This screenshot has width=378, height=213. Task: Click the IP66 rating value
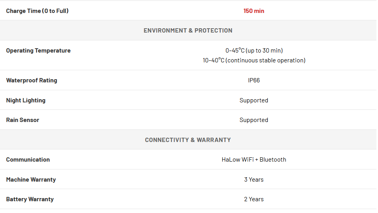[254, 80]
